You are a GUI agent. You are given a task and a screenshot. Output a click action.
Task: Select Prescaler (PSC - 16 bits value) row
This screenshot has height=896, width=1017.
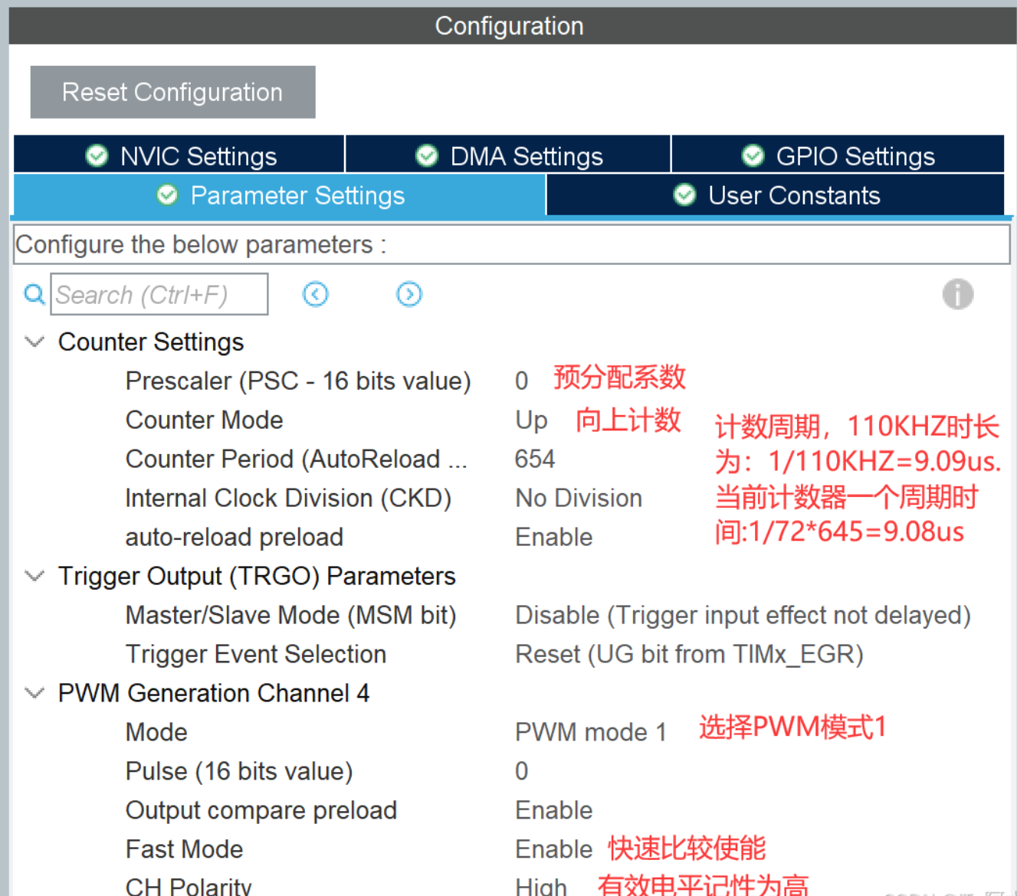click(x=298, y=381)
